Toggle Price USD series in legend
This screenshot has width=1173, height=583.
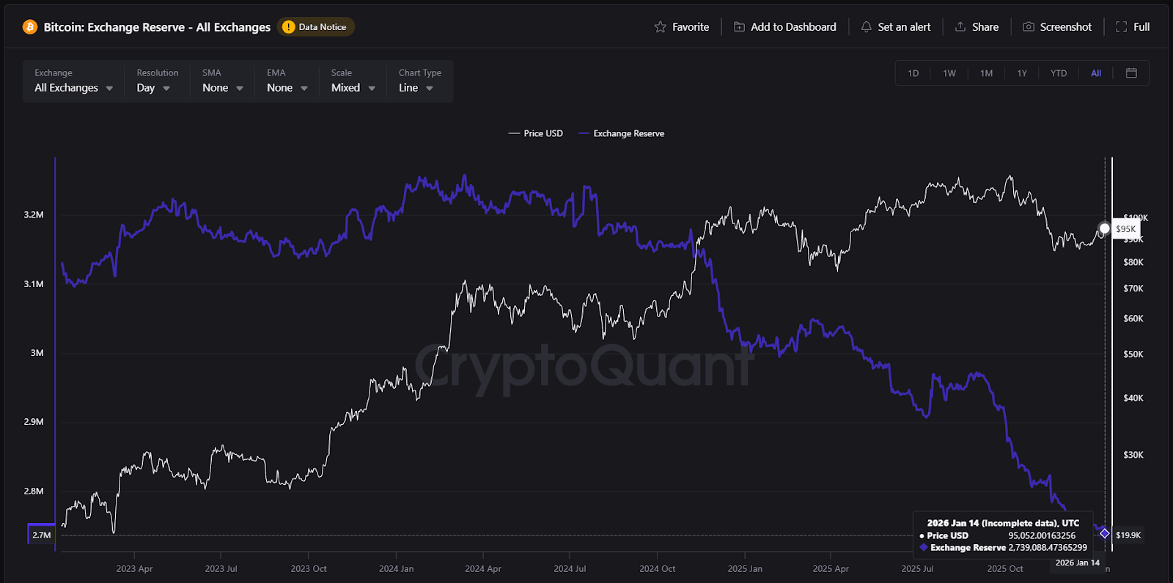(536, 133)
